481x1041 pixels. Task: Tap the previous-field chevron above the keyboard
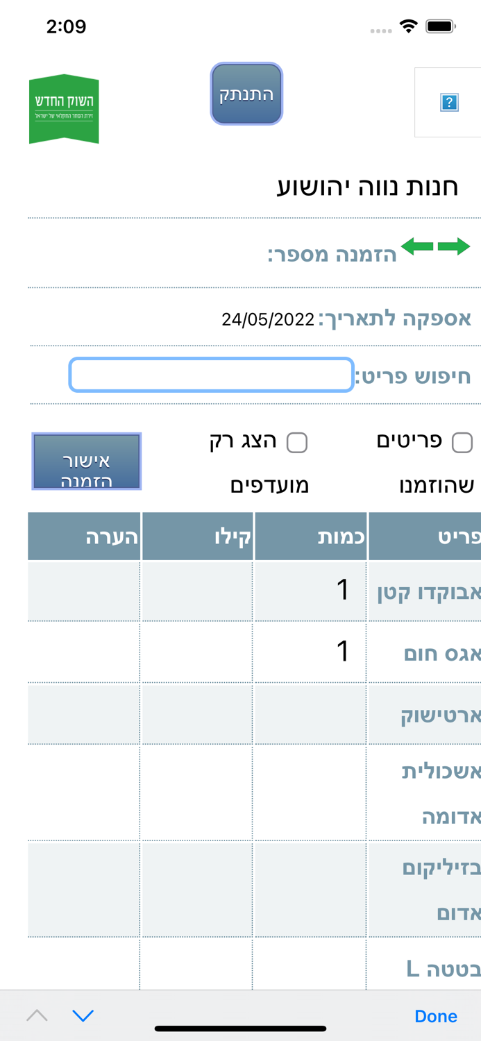click(36, 1015)
